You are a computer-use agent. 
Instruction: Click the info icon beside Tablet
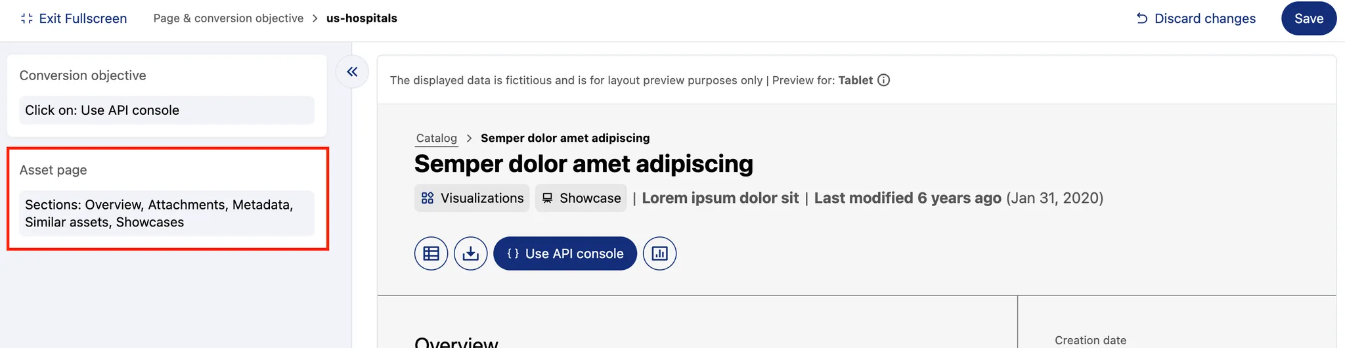click(x=884, y=80)
